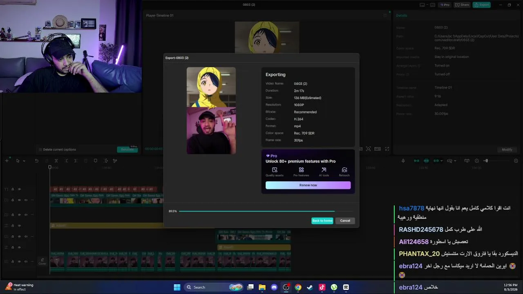Click the timeline playhead marker
The width and height of the screenshot is (523, 294).
tap(50, 167)
